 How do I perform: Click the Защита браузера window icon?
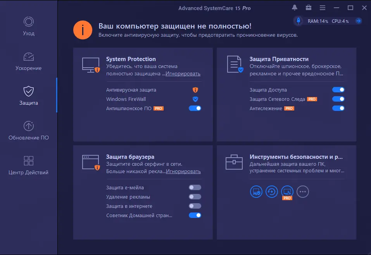pos(91,163)
